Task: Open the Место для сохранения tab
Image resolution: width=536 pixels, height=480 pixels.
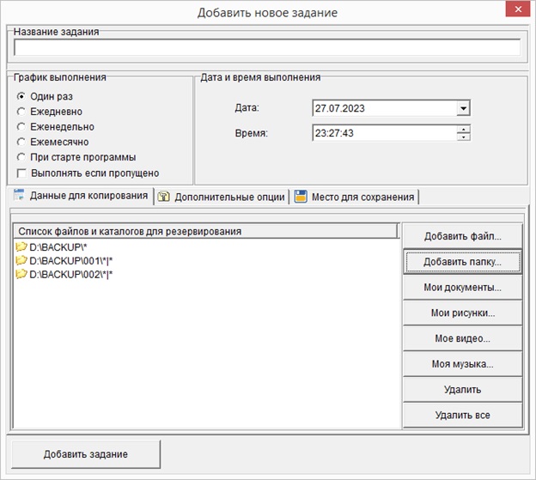Action: (x=355, y=197)
